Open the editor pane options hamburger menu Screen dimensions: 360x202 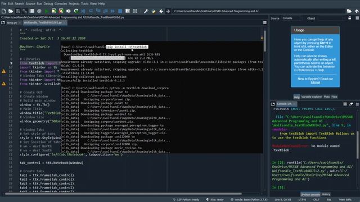[x=265, y=22]
